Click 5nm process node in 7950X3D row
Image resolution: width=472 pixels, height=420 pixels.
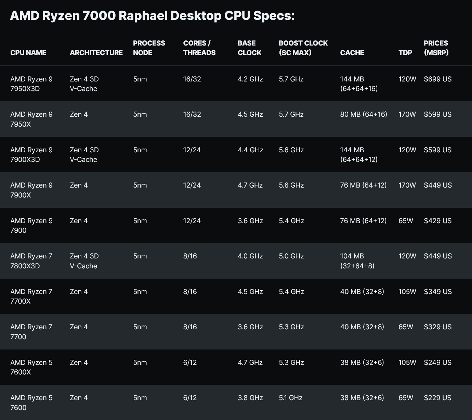(x=140, y=79)
